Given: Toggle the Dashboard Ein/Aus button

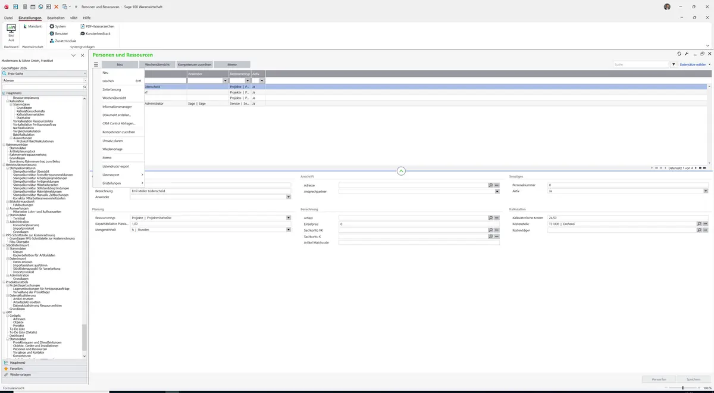Looking at the screenshot, I should pyautogui.click(x=11, y=33).
